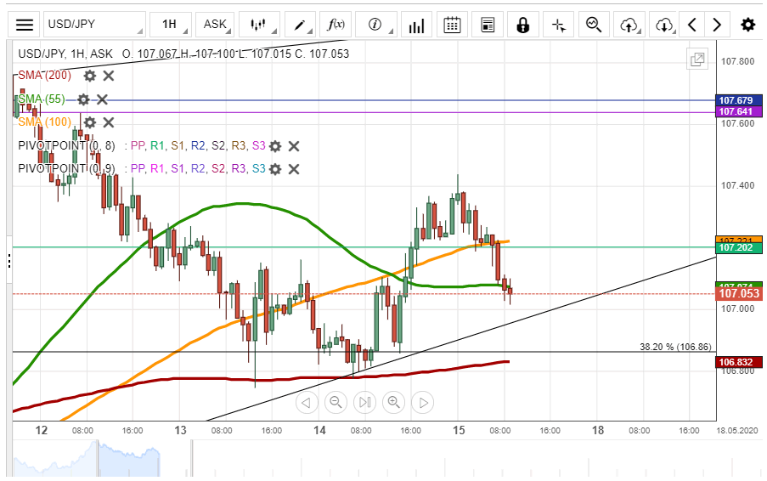The width and height of the screenshot is (767, 481).
Task: Click the SMA (100) legend label
Action: click(44, 122)
